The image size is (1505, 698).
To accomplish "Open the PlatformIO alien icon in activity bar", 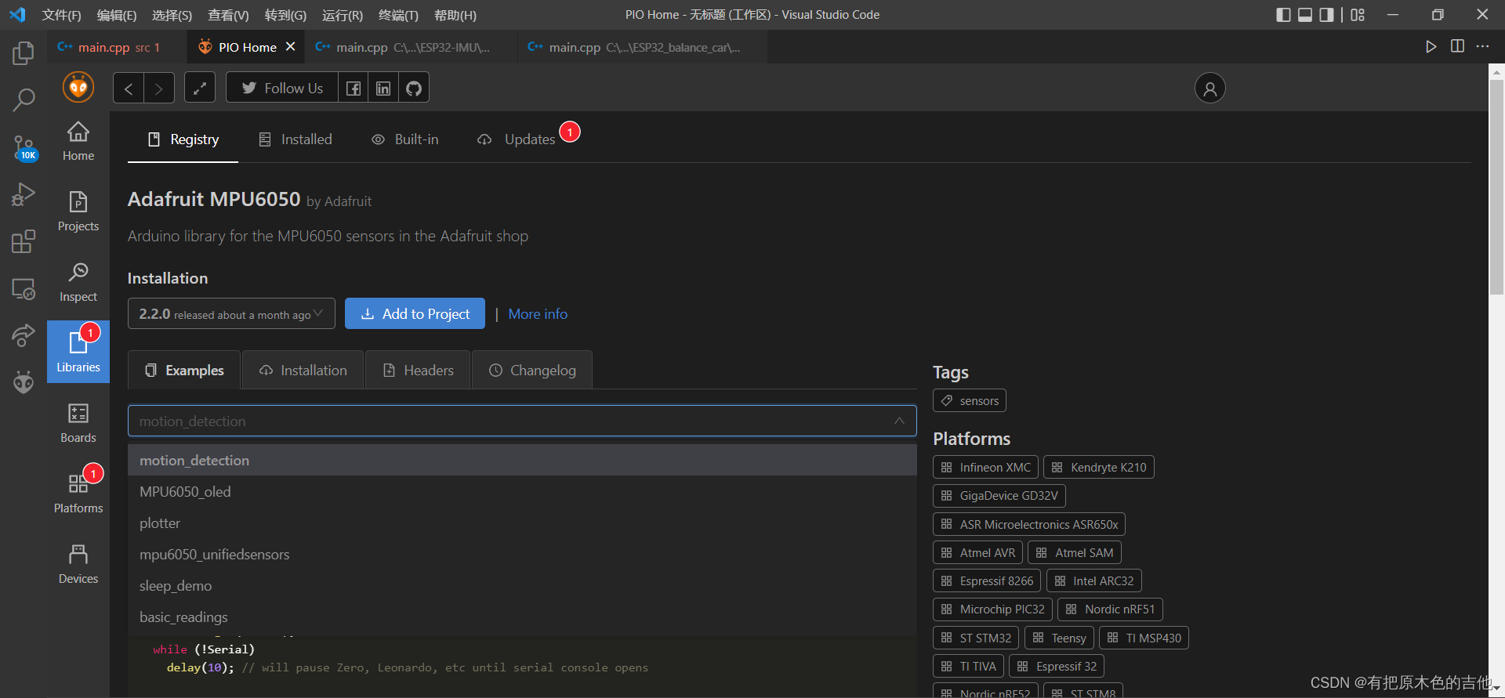I will [24, 382].
